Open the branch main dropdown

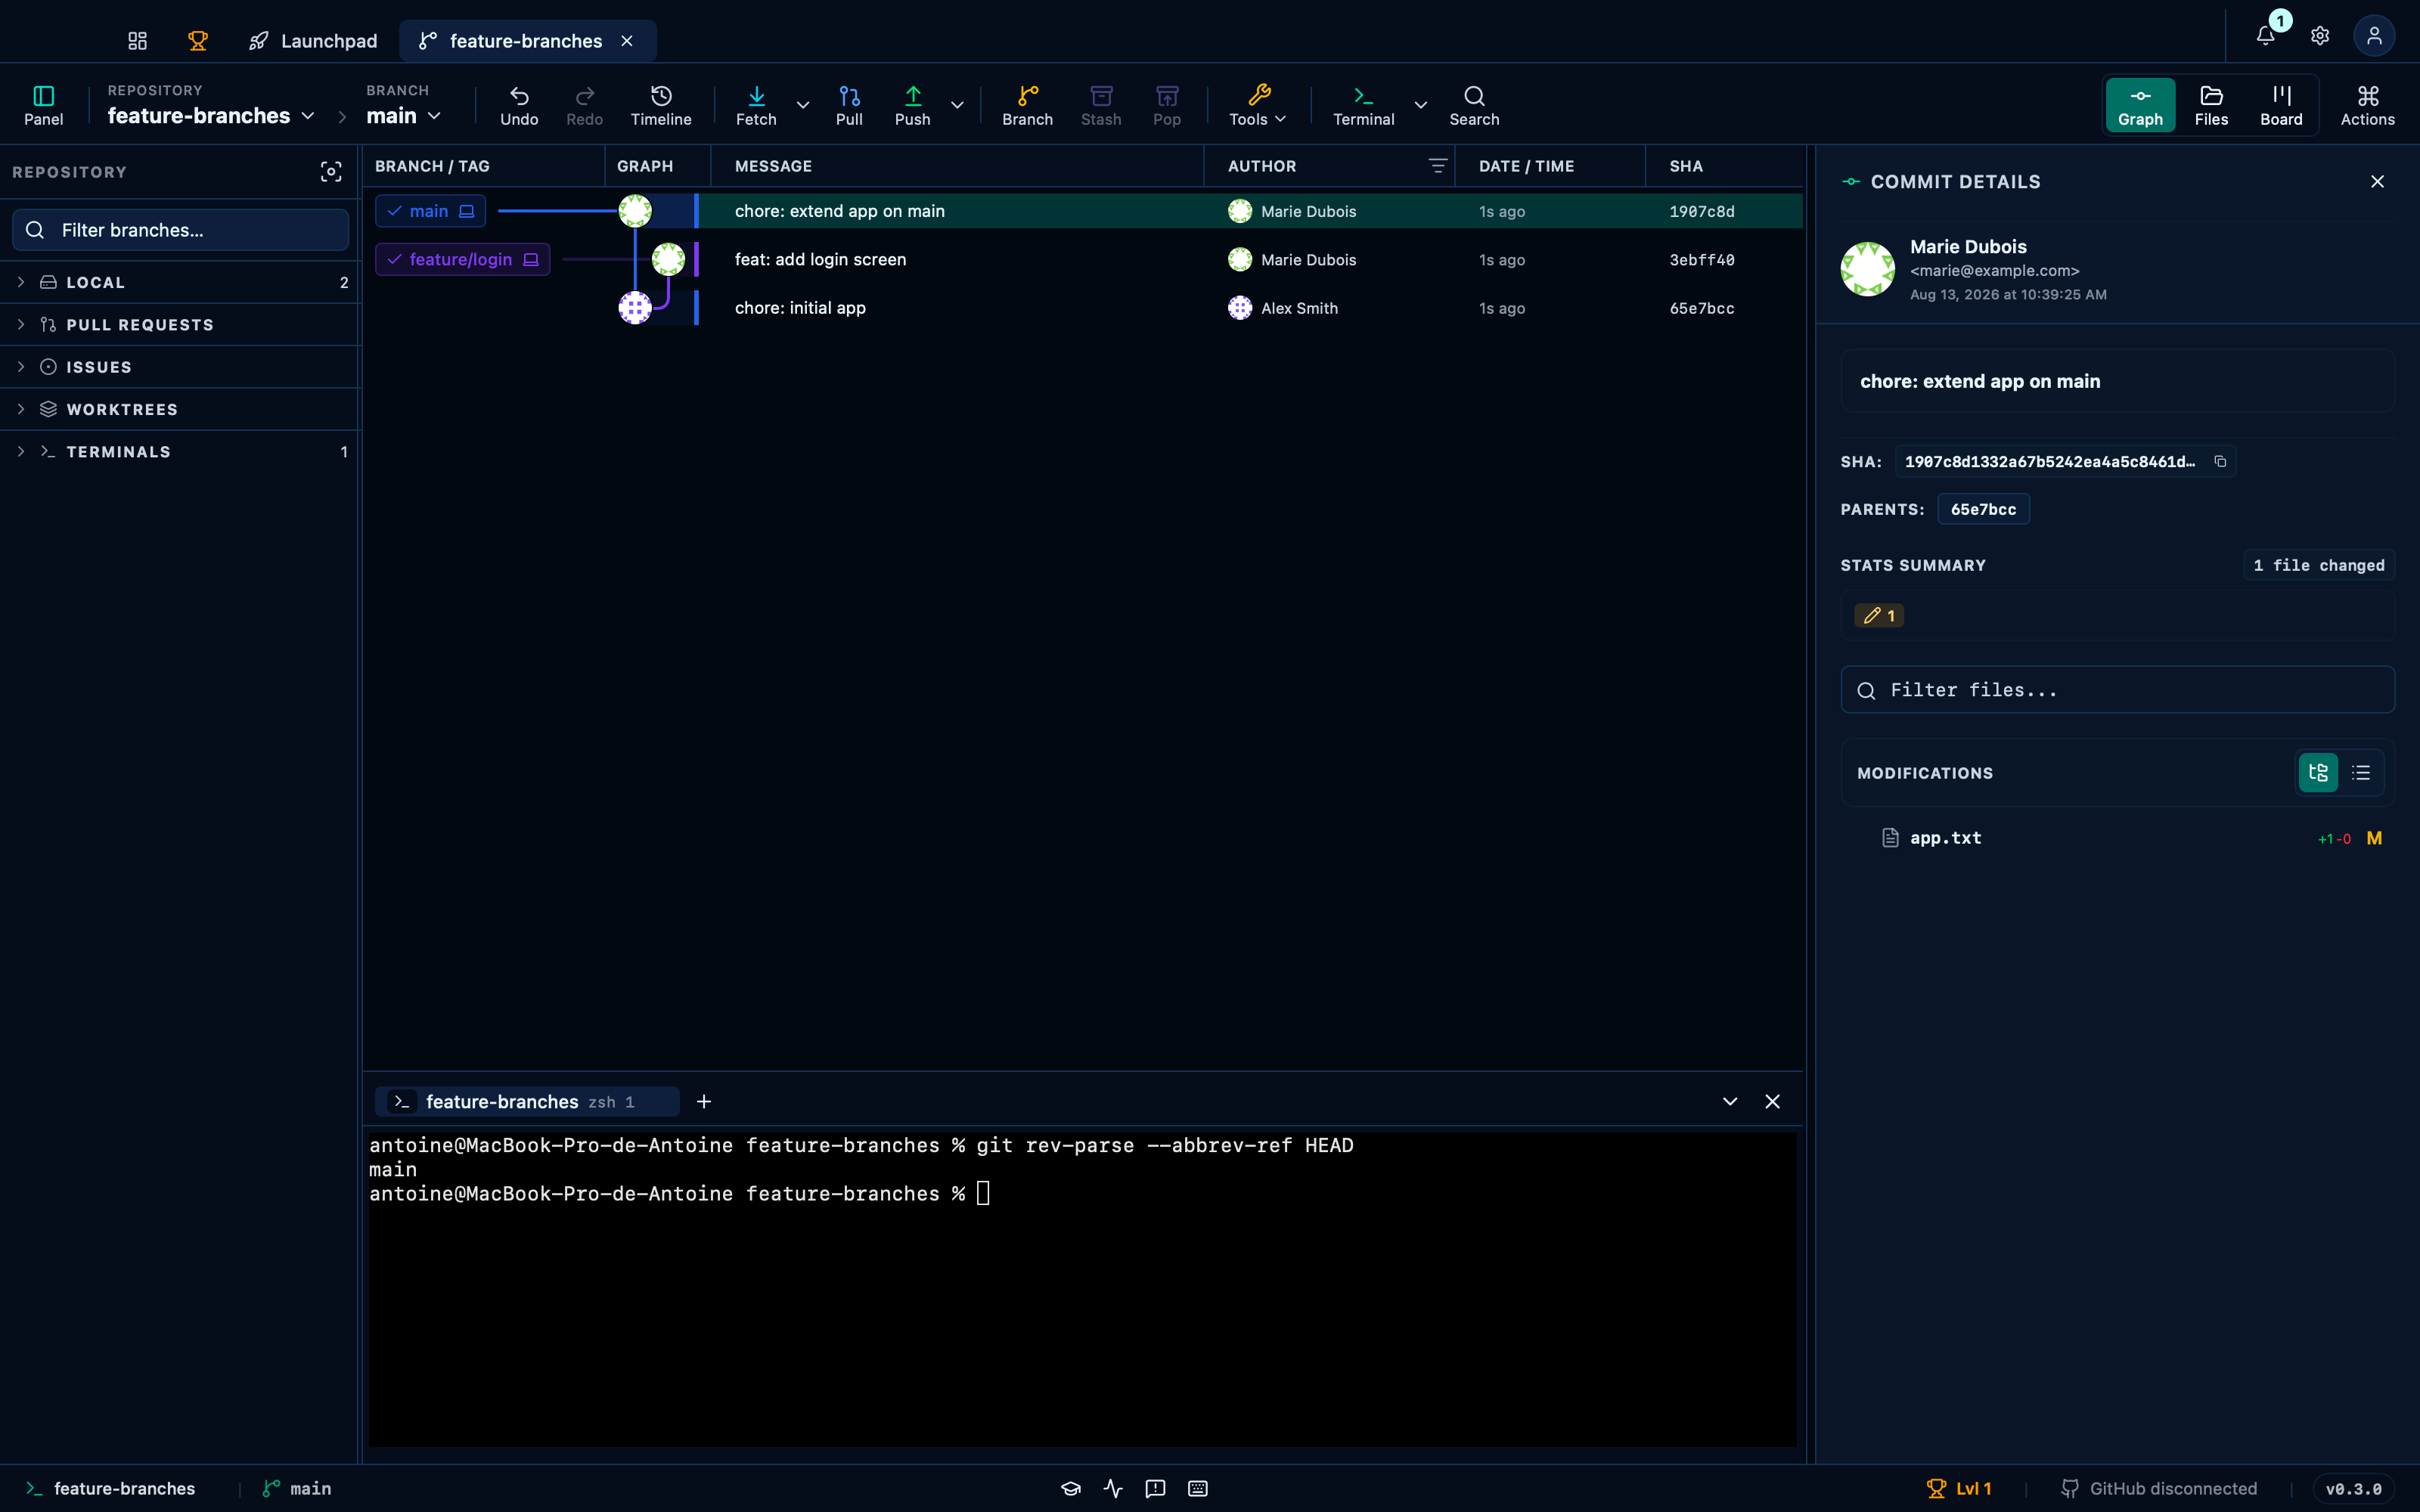(x=404, y=116)
